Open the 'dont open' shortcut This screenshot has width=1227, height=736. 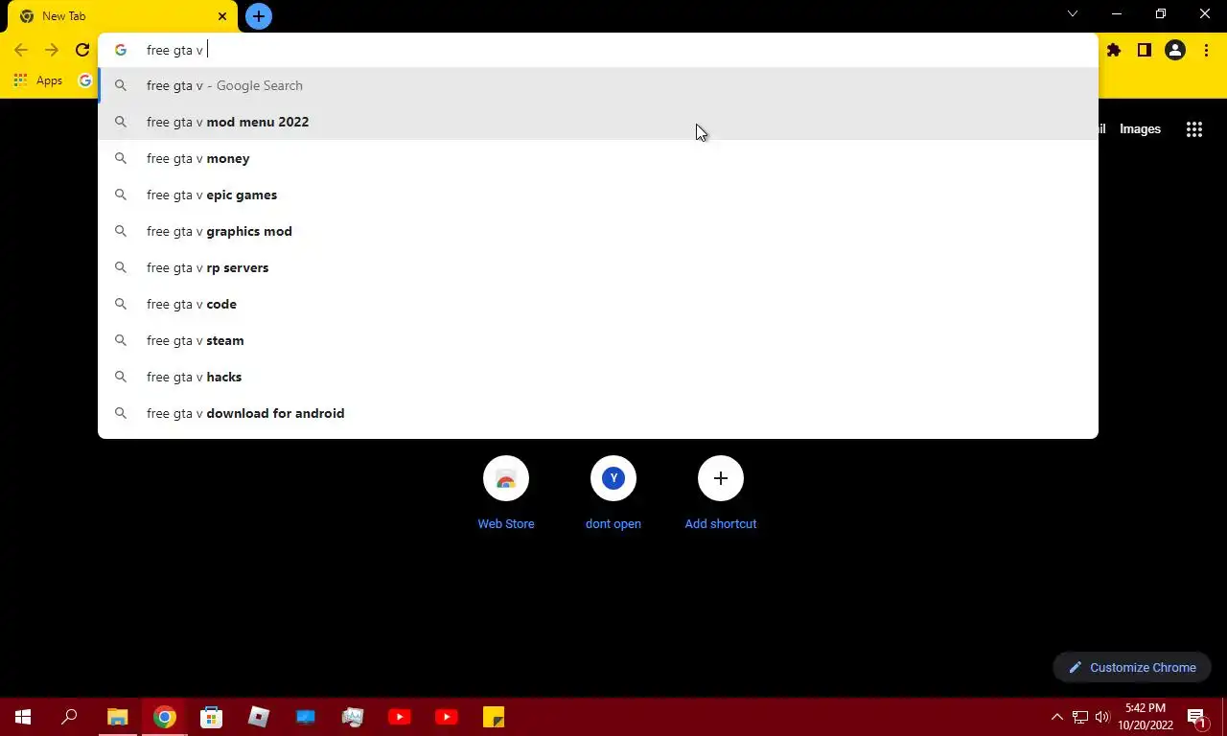click(613, 494)
